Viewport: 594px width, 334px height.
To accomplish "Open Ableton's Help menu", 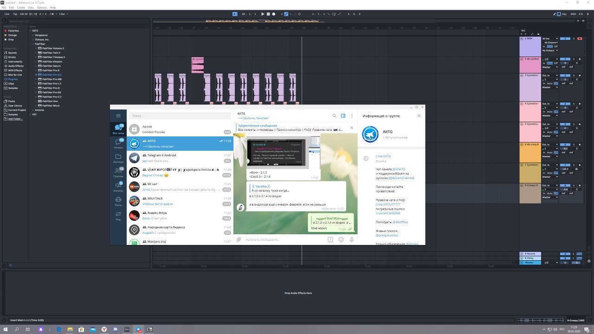I will (52, 7).
